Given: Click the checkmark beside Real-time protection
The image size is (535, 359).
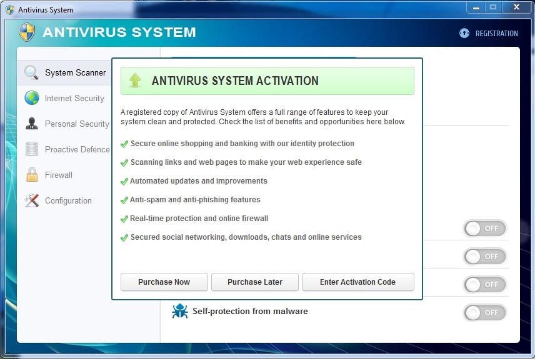Looking at the screenshot, I should tap(124, 219).
